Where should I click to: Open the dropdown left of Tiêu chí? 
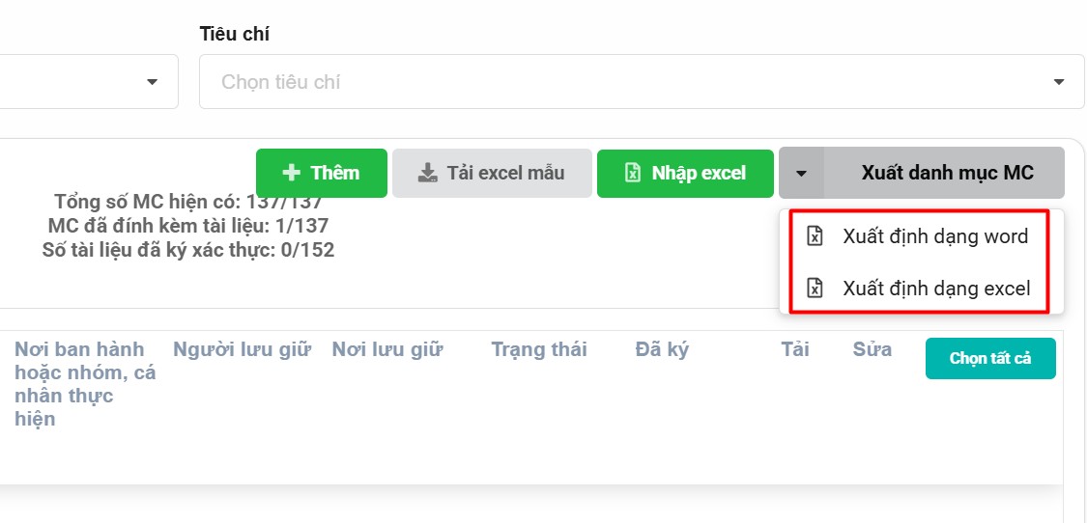pyautogui.click(x=152, y=82)
